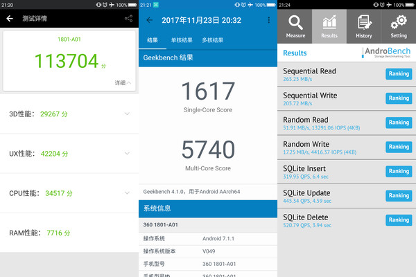Open Ranking for SQLite Delete

[399, 220]
